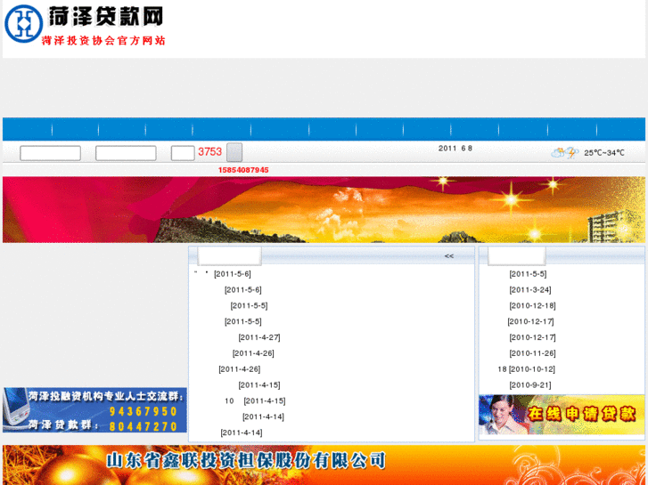This screenshot has height=485, width=648.
Task: Focus the first login input field
Action: 51,153
